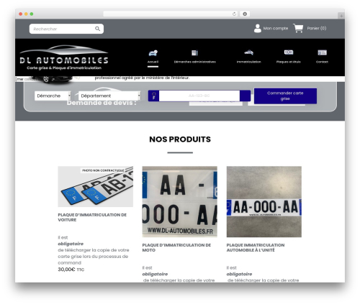360x304 pixels.
Task: Click the DL Automobiles logo
Action: point(64,57)
